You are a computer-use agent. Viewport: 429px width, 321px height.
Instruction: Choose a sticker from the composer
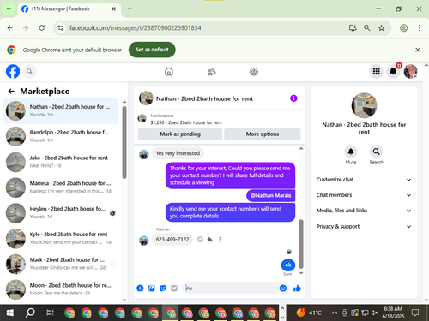point(162,288)
